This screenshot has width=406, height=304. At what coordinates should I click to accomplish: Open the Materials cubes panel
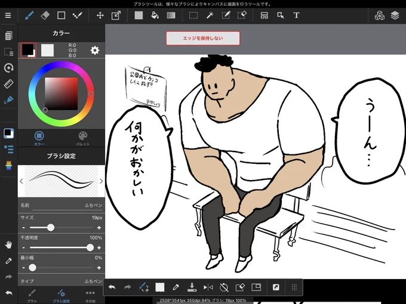pyautogui.click(x=380, y=15)
